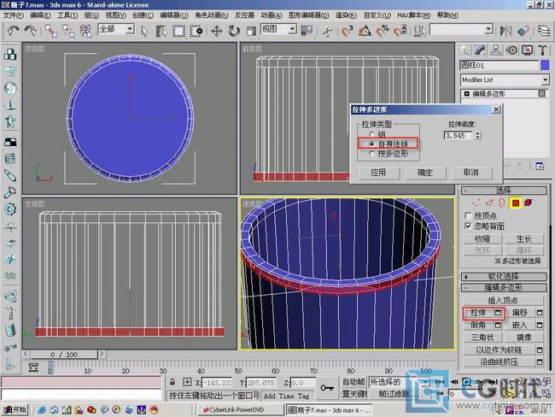Viewport: 555px width, 417px height.
Task: Toggle absolute transform type-in mode icon
Action: pos(187,382)
